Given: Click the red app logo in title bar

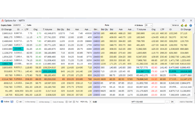Looking at the screenshot, I should coord(2,21).
